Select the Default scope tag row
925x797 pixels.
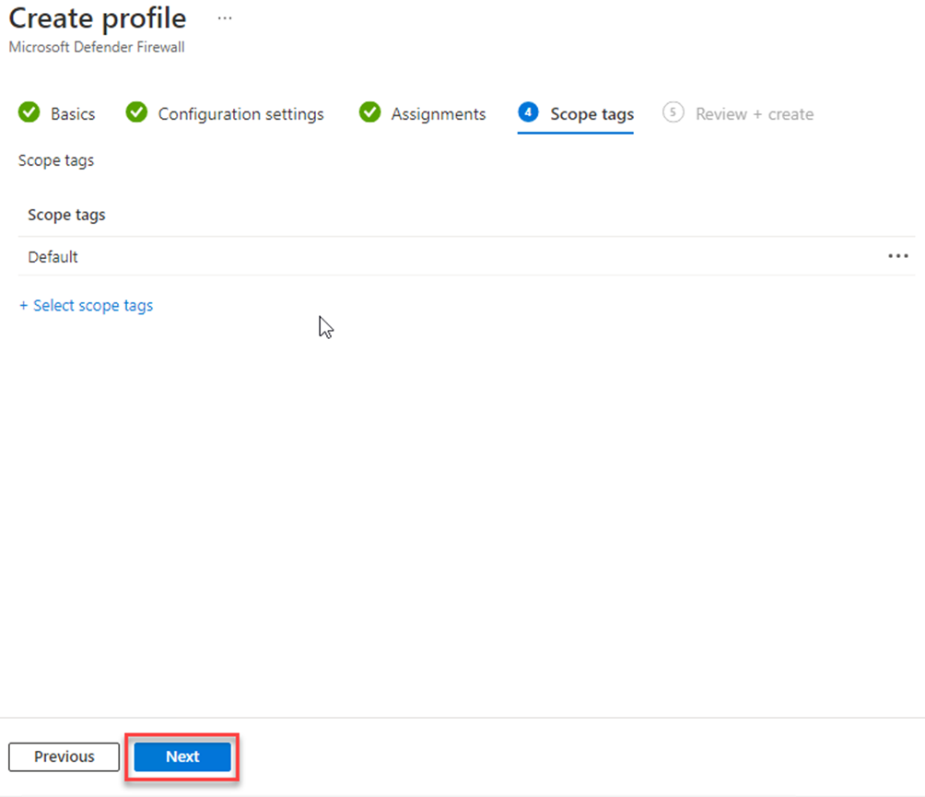466,257
